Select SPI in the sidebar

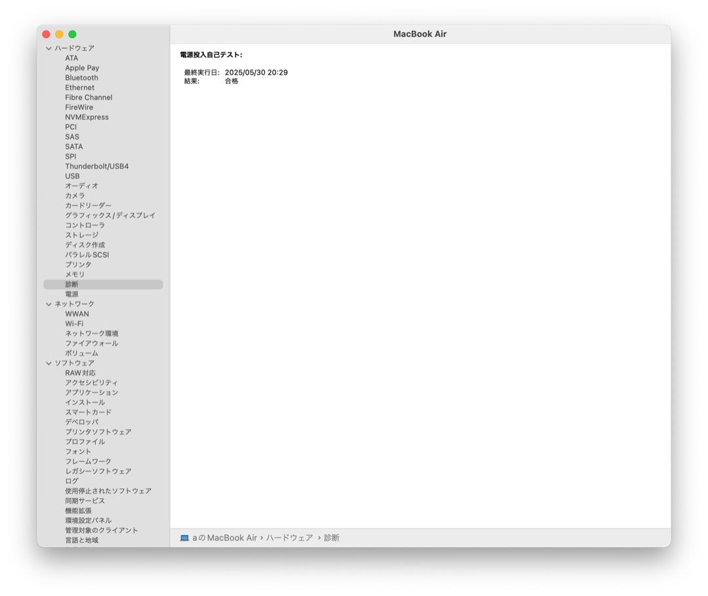(70, 157)
